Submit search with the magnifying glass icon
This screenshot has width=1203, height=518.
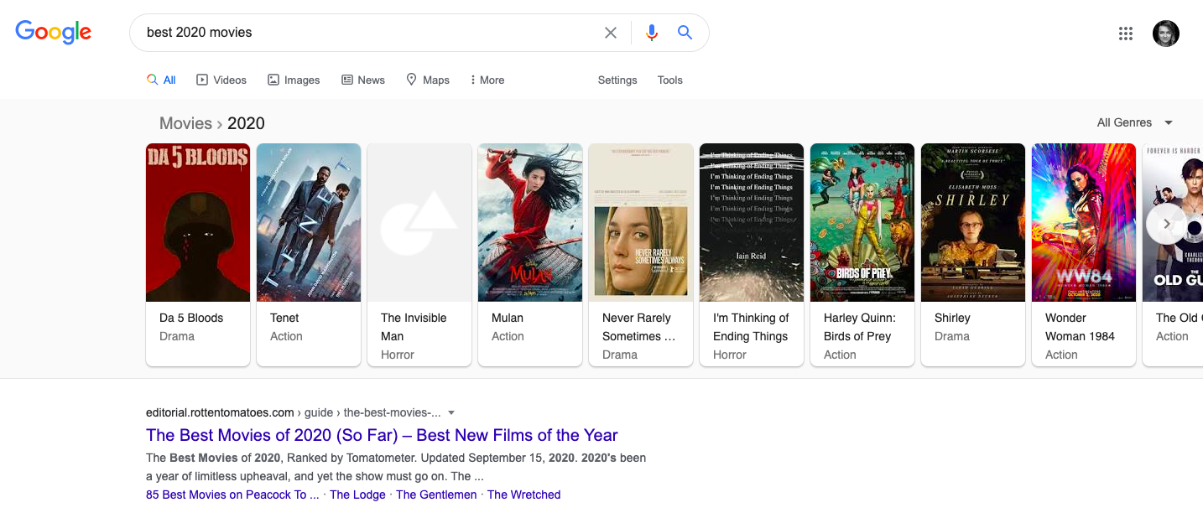[685, 33]
